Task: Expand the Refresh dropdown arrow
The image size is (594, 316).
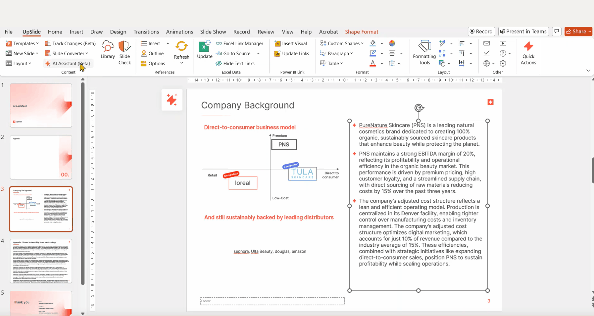Action: coord(182,63)
